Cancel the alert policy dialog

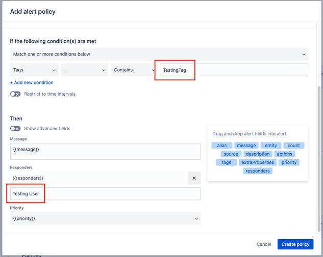coord(264,244)
